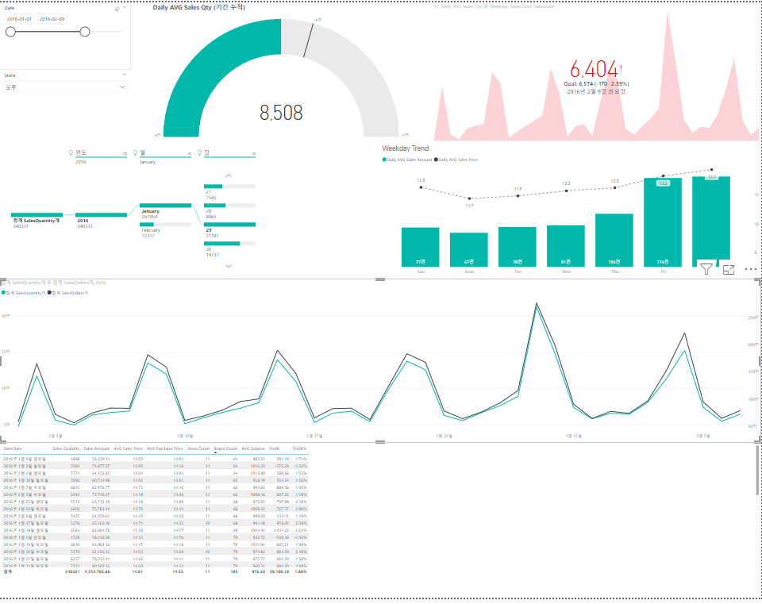Select the Mon bar in Weekday Trend

click(469, 250)
